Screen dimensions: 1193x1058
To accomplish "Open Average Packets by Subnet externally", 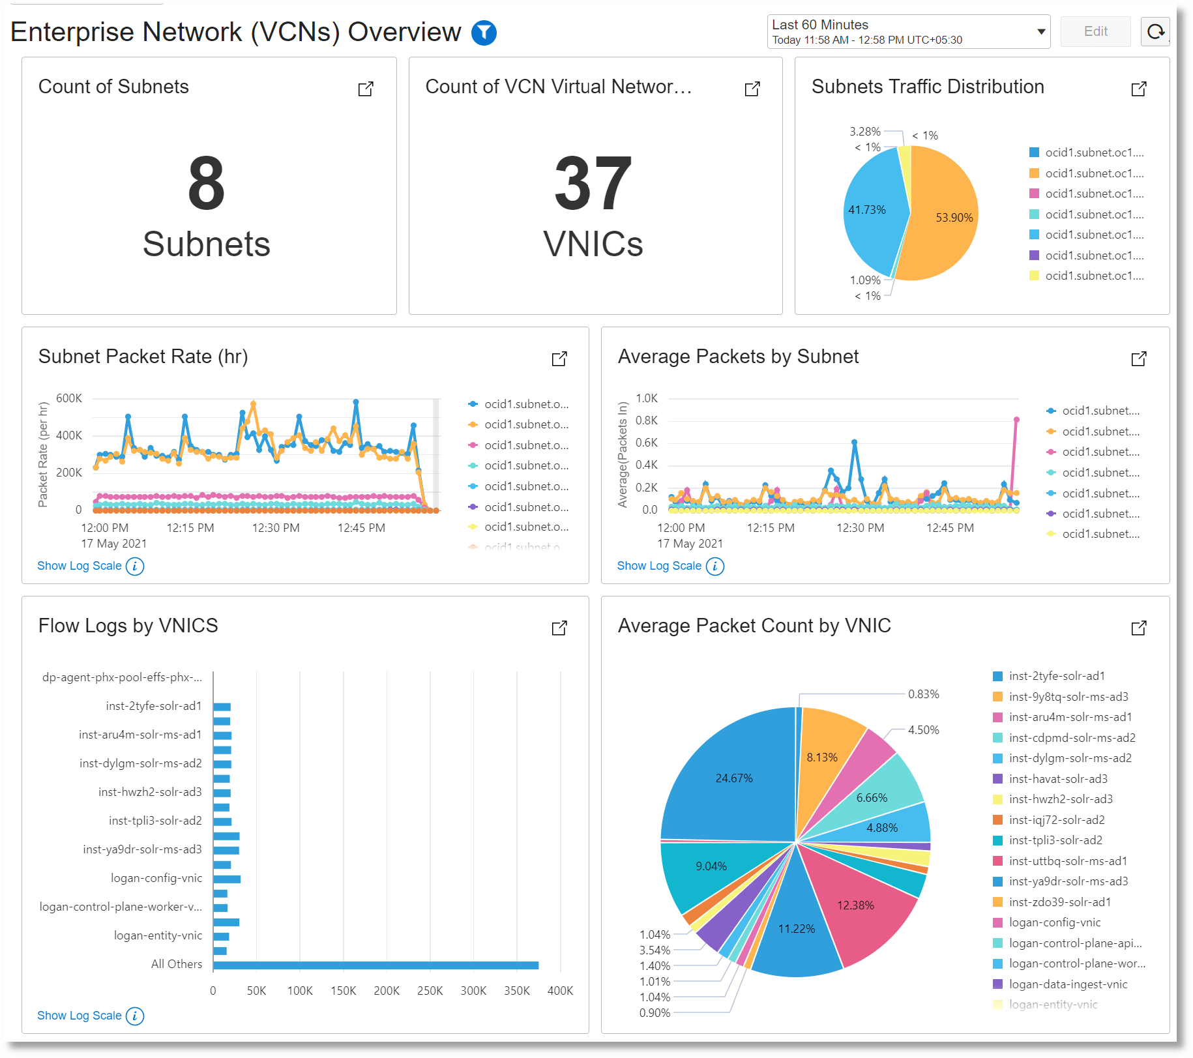I will [x=1138, y=359].
